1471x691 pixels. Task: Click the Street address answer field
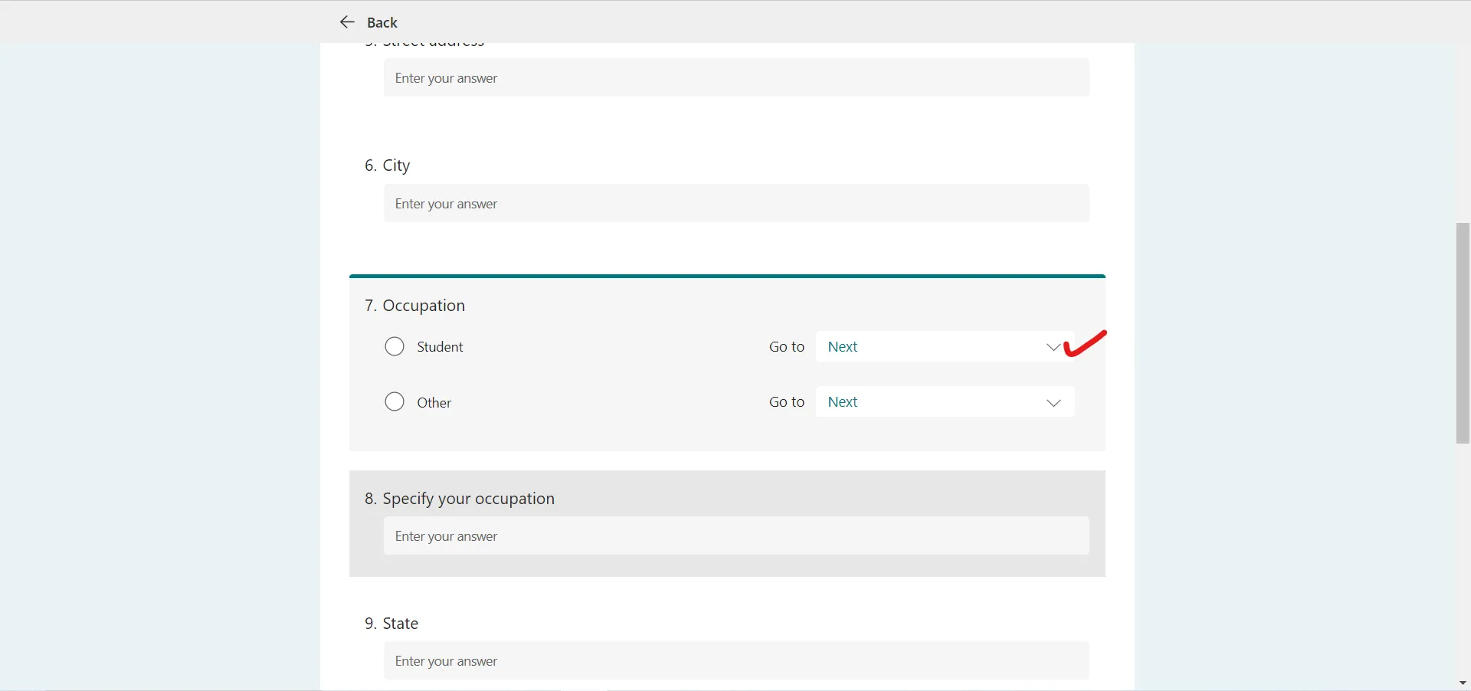pos(735,77)
